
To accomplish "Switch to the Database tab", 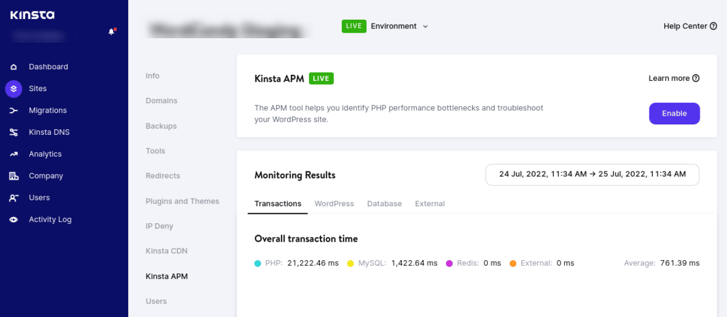I will click(x=384, y=204).
